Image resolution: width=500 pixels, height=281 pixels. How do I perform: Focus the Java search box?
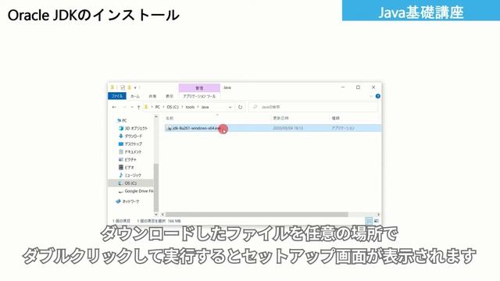313,107
